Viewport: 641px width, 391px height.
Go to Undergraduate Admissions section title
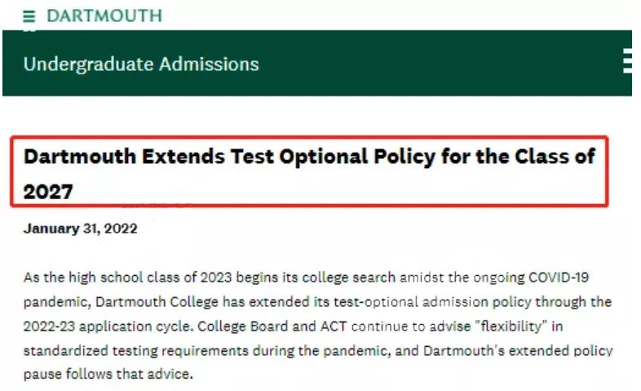[x=141, y=64]
